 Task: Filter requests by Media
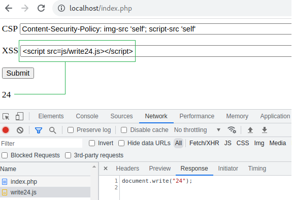click(278, 143)
